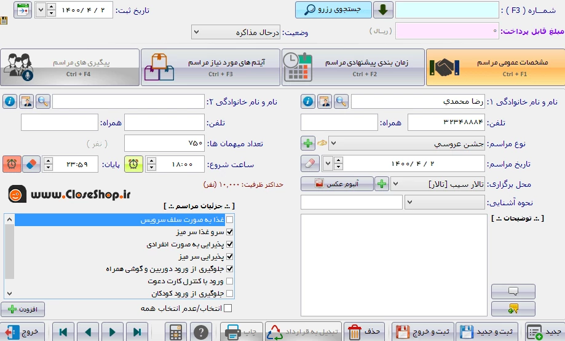Click green alarm clock beside start time
Viewport: 565px width, 341px height.
pyautogui.click(x=133, y=164)
